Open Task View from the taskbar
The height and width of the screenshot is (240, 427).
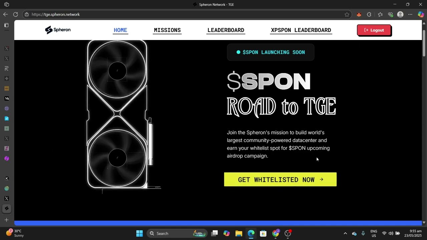[x=215, y=233]
